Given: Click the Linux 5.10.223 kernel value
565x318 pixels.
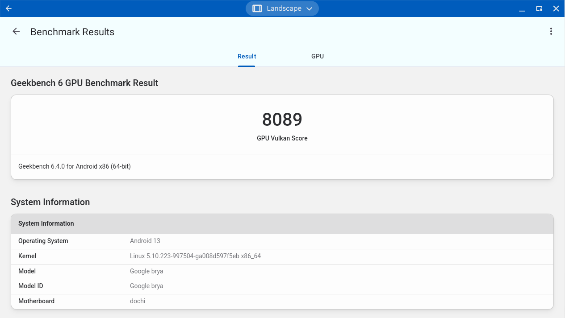Looking at the screenshot, I should (195, 256).
